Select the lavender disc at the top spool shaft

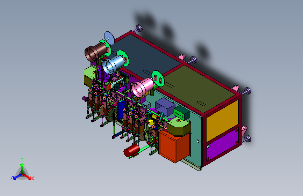click(109, 38)
